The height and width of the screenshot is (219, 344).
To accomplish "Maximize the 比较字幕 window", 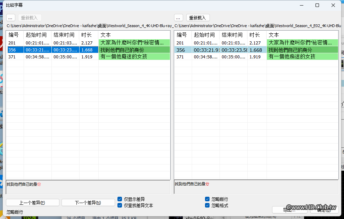I will point(317,5).
